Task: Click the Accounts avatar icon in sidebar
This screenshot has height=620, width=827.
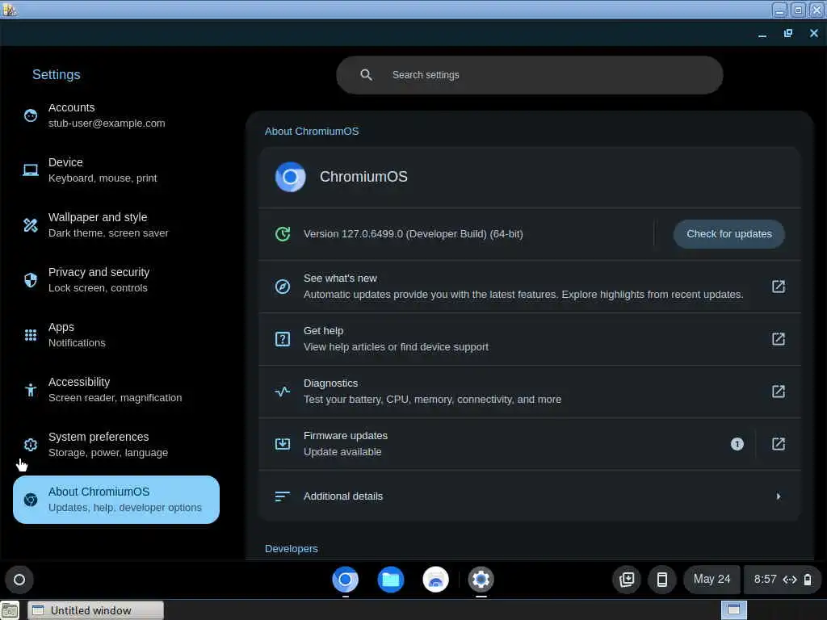Action: 31,115
